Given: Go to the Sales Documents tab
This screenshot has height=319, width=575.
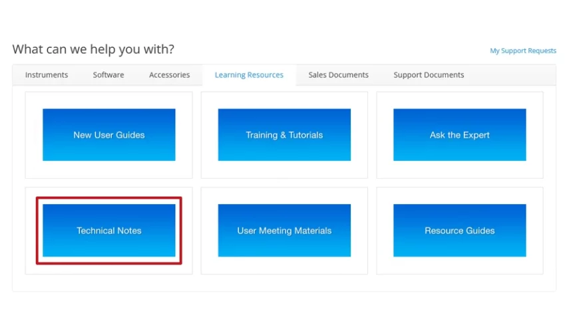Looking at the screenshot, I should point(338,75).
